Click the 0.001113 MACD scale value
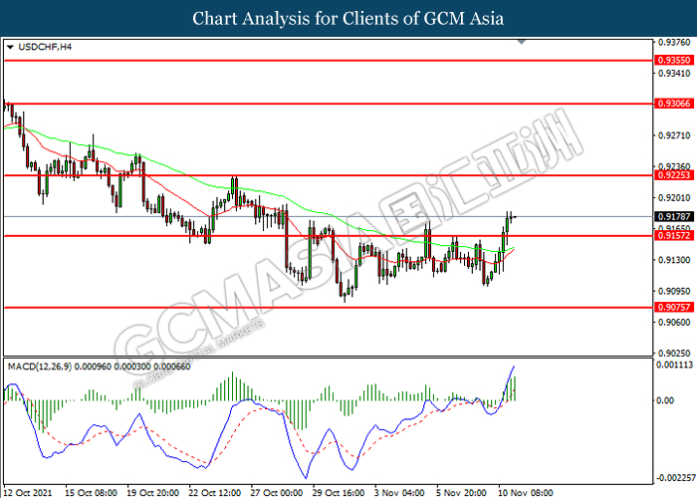Viewport: 697px width, 498px height. (673, 366)
